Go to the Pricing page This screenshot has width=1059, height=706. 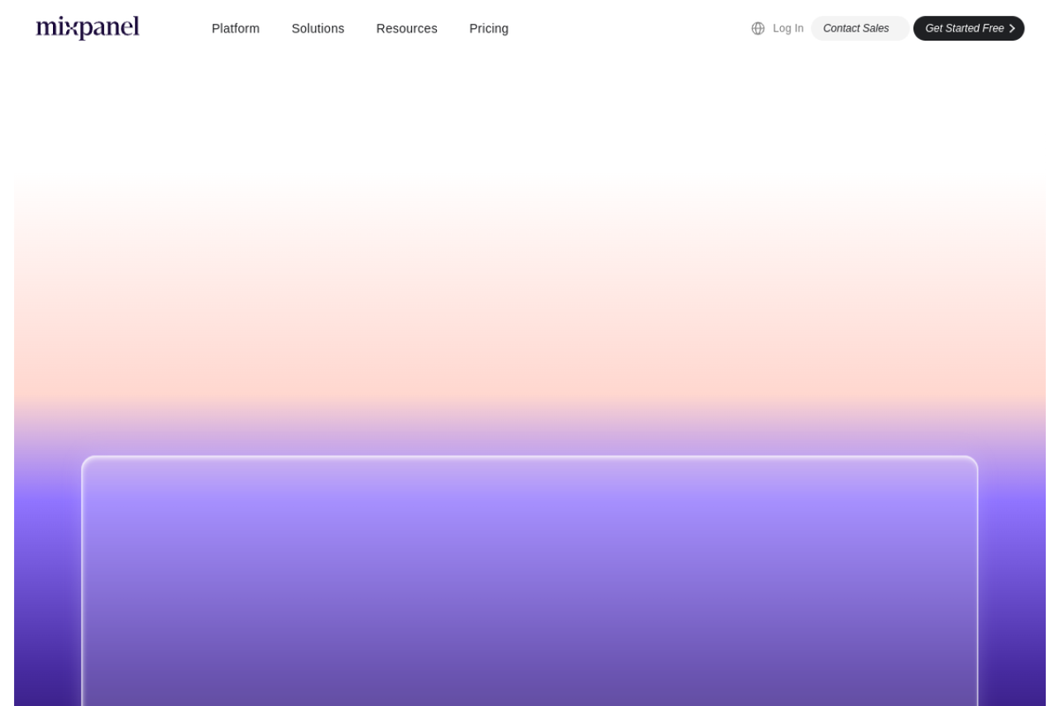pos(489,28)
